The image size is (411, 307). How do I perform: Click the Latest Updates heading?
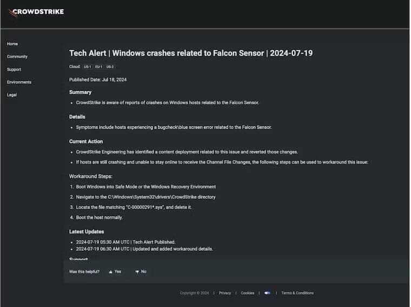click(88, 232)
